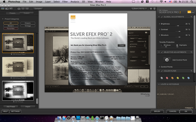Click the volume icon in menu bar

click(x=166, y=2)
